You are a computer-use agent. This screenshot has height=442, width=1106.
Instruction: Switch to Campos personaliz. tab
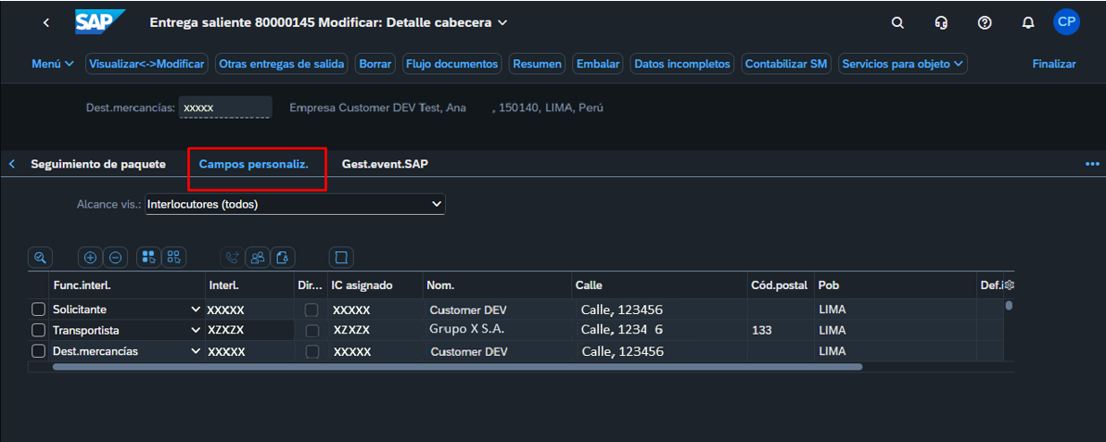click(x=253, y=164)
